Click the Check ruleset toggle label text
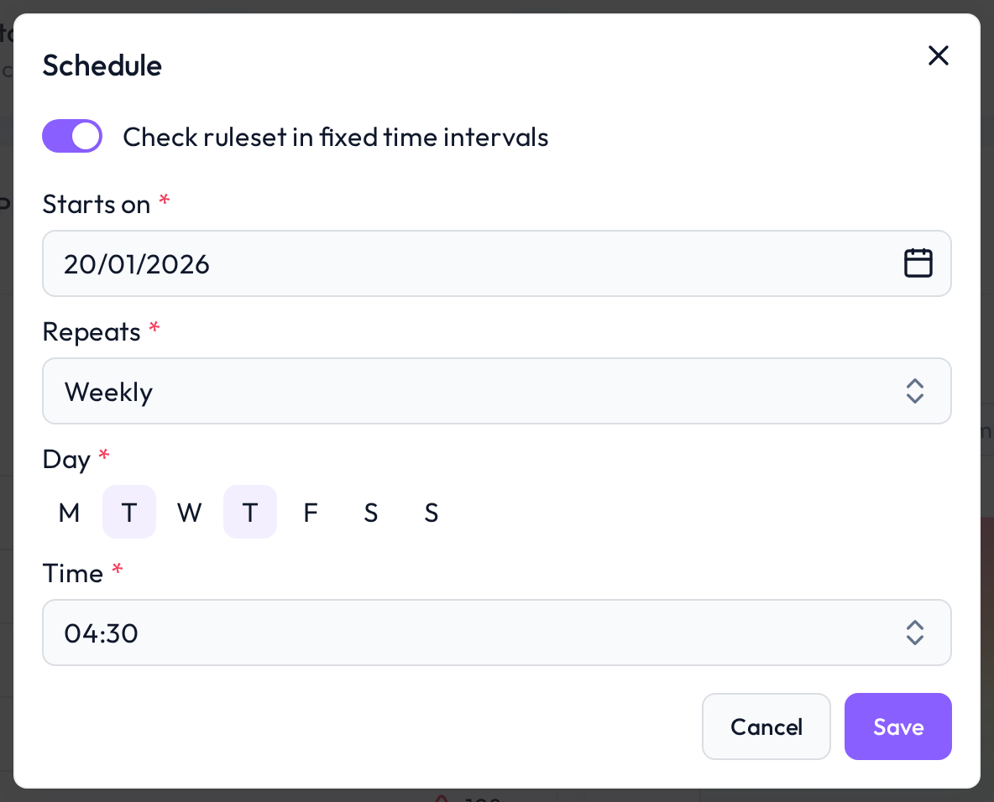 pyautogui.click(x=335, y=137)
